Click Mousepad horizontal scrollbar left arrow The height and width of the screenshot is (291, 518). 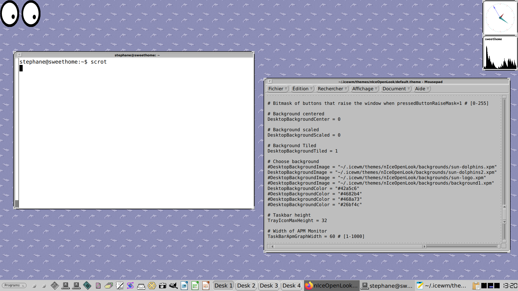tap(272, 246)
